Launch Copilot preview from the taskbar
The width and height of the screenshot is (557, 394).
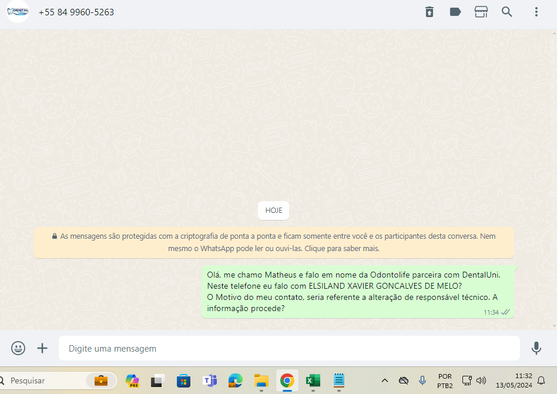pyautogui.click(x=133, y=380)
